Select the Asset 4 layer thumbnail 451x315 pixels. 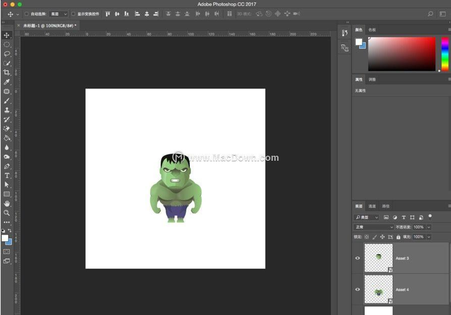coord(378,289)
